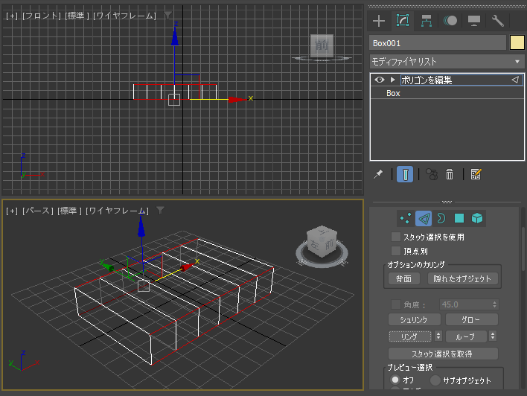Select Edge sub-object level icon
The height and width of the screenshot is (396, 527).
click(424, 218)
